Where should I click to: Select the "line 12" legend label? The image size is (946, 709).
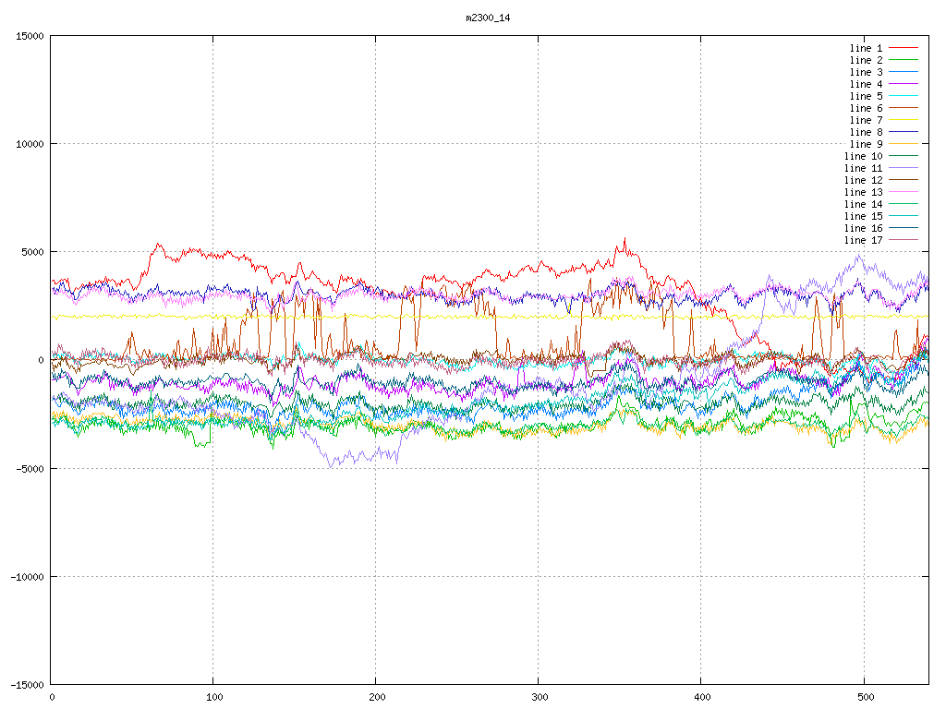coord(863,180)
